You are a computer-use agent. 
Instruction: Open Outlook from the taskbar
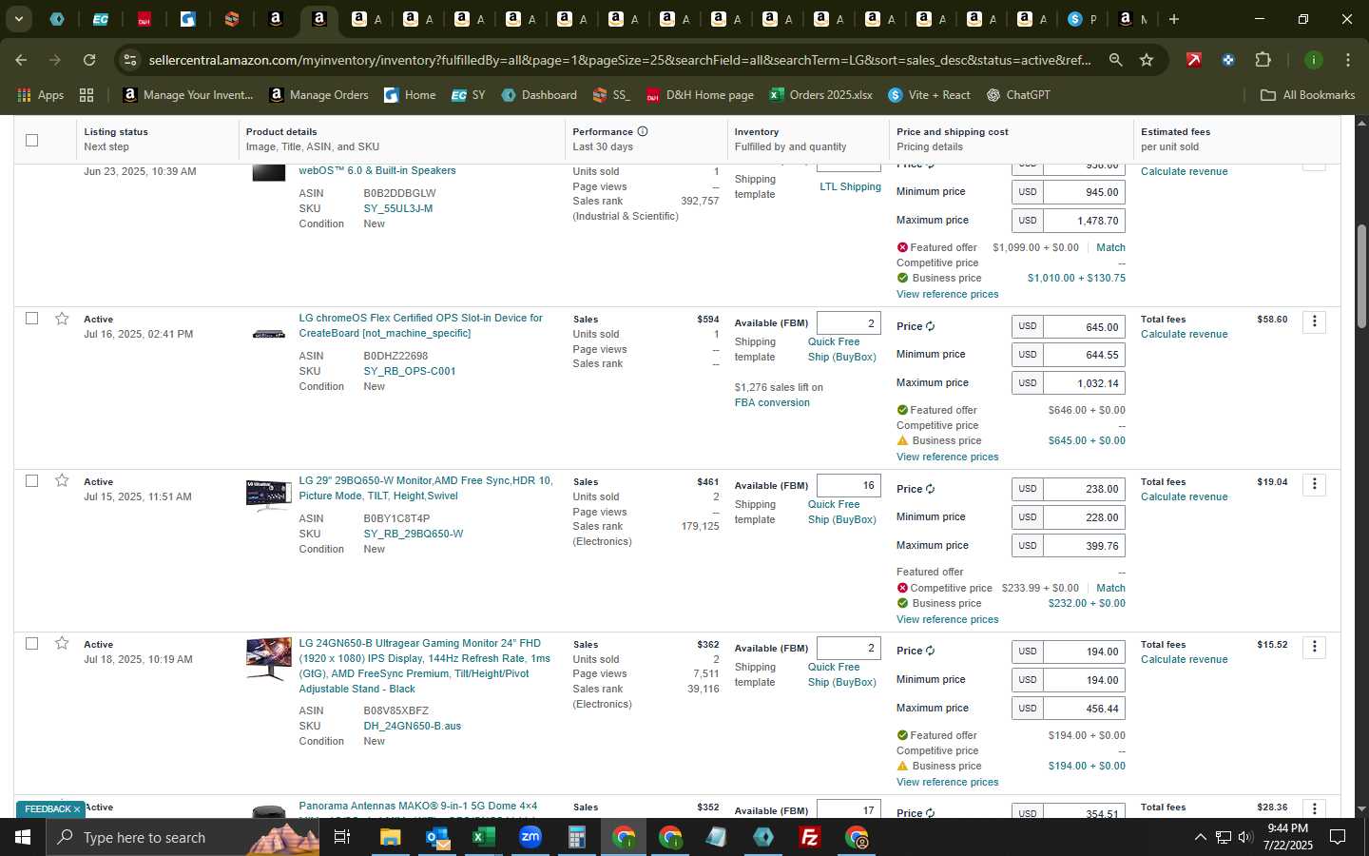coord(437,837)
